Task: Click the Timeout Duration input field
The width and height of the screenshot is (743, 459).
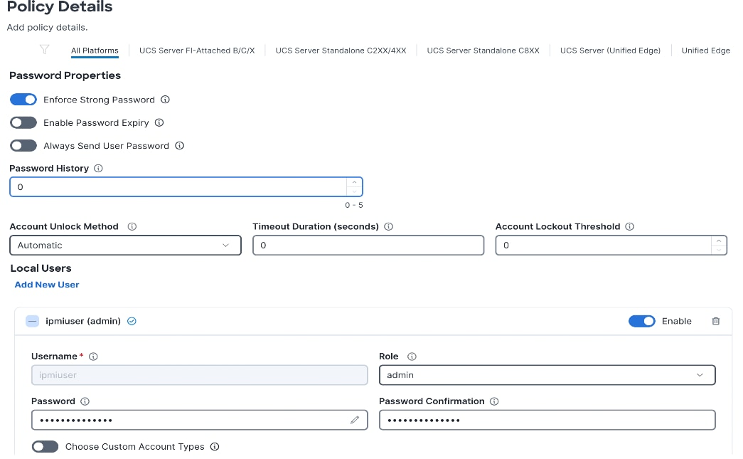Action: click(368, 246)
